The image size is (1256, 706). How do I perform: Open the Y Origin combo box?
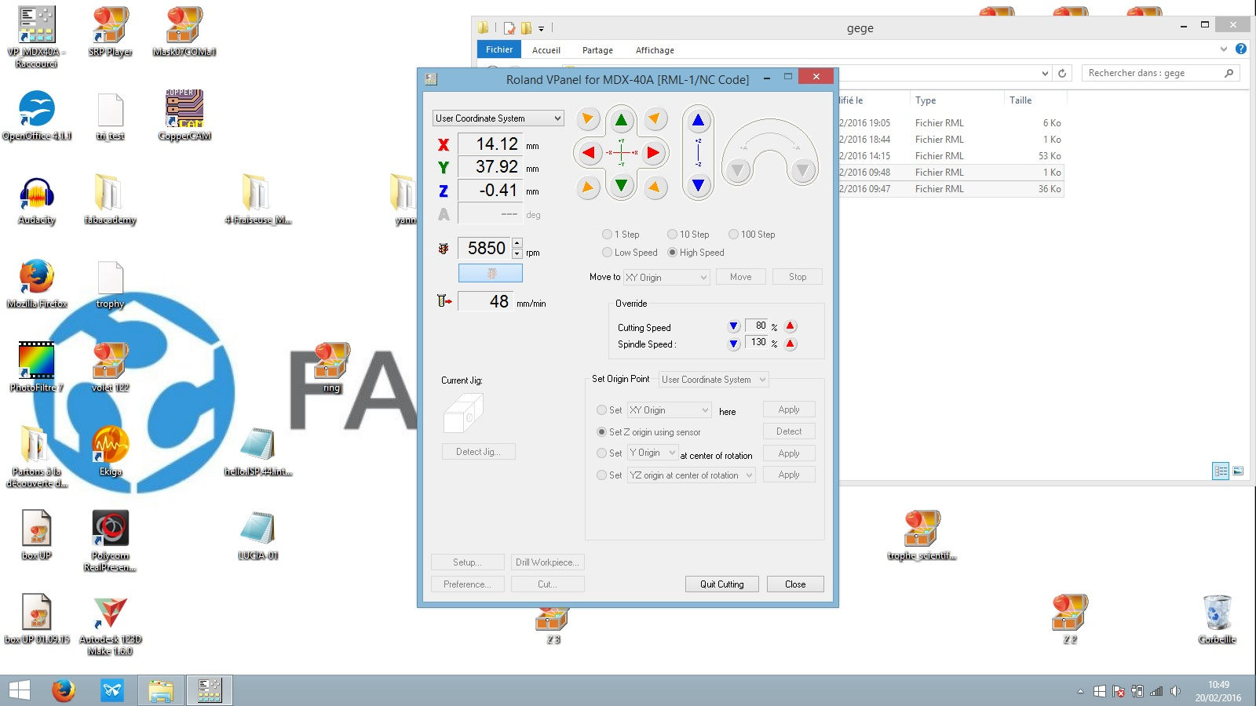652,453
